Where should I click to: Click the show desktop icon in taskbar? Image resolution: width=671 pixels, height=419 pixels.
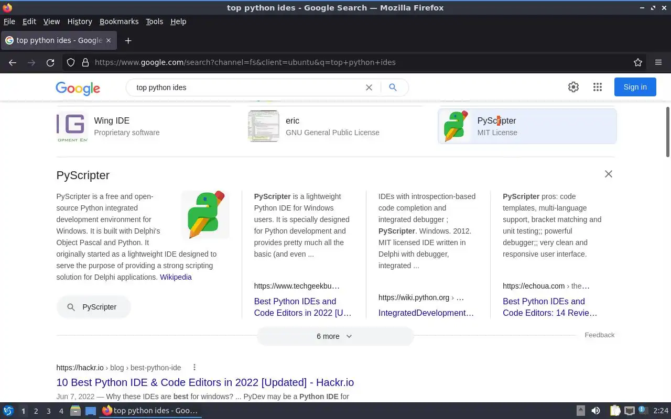pyautogui.click(x=91, y=411)
